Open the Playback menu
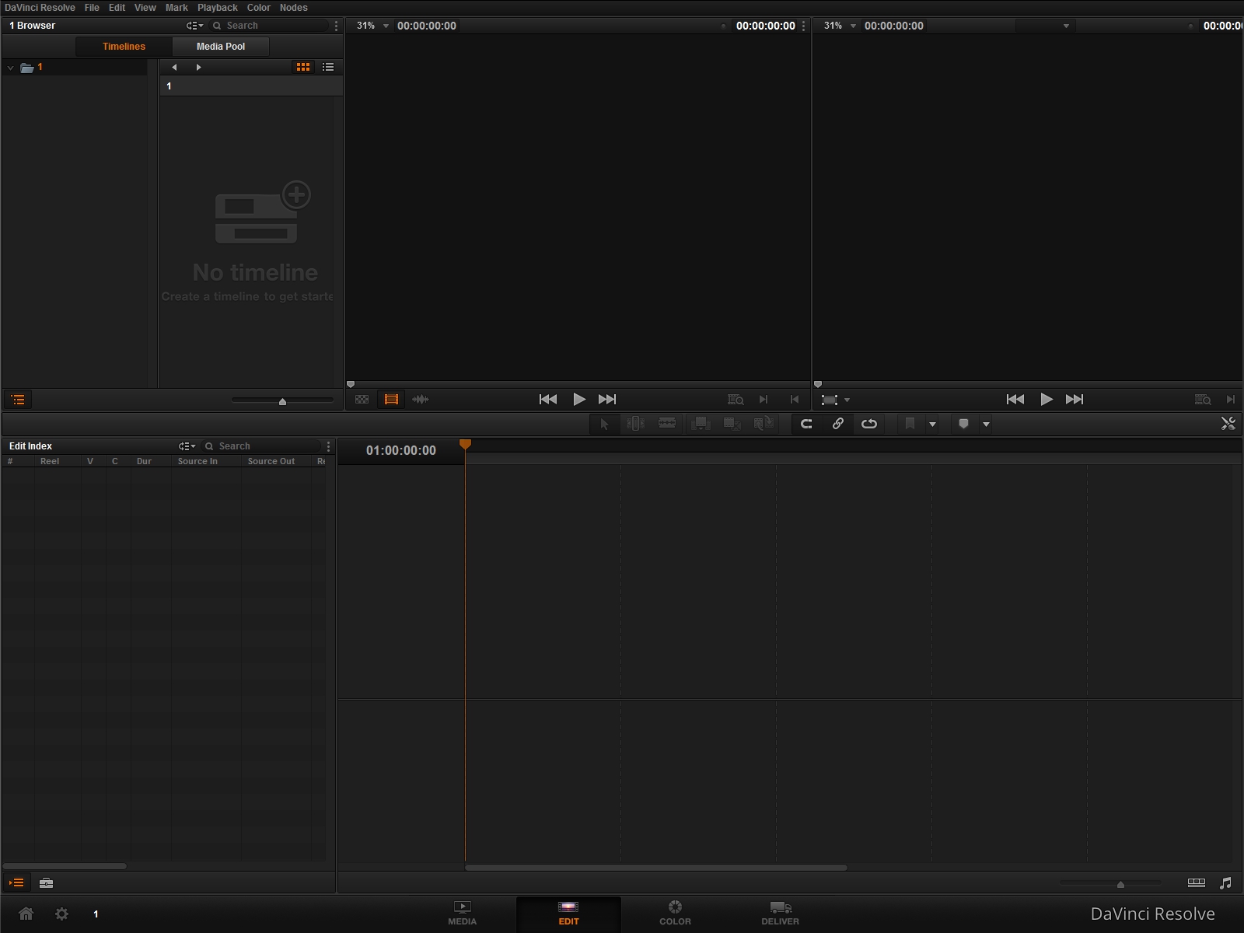1244x933 pixels. pyautogui.click(x=217, y=8)
